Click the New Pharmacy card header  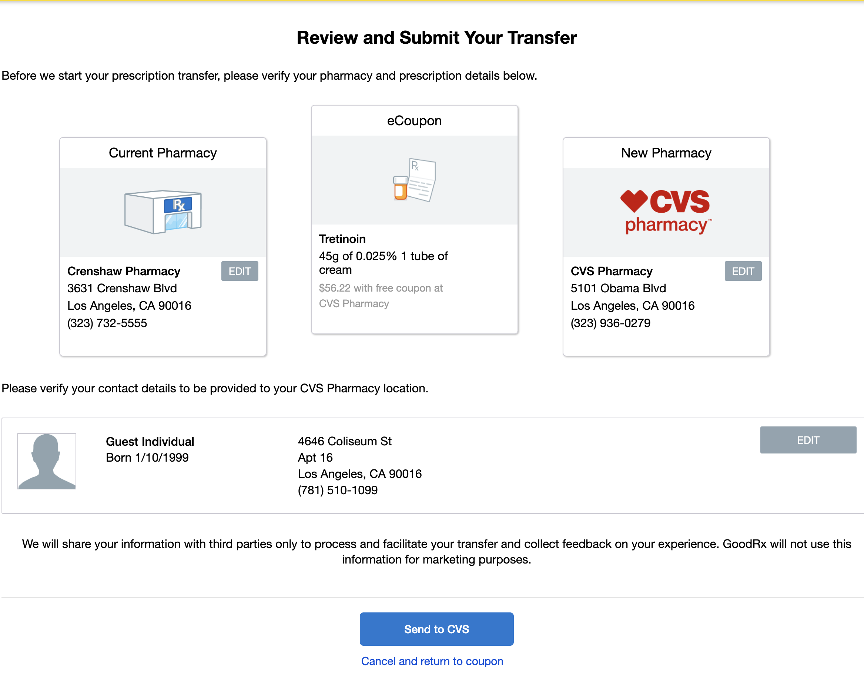tap(666, 153)
